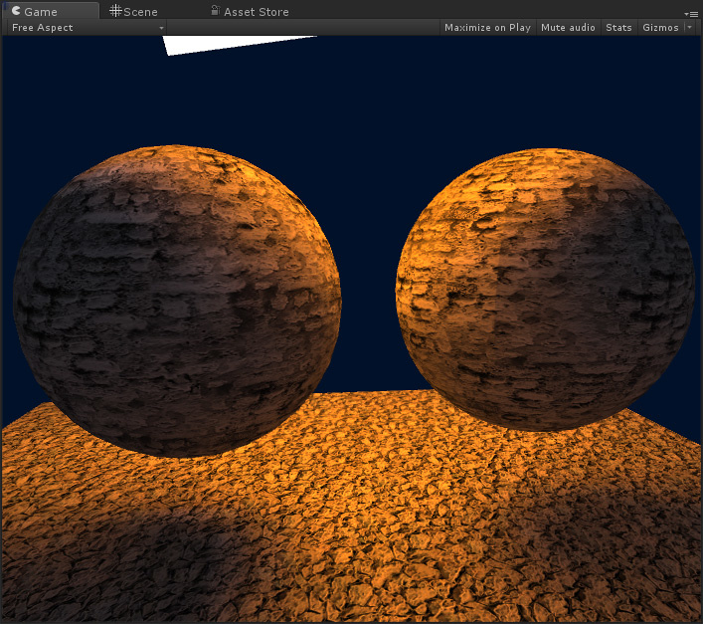This screenshot has height=624, width=703.
Task: Select the Game tab label
Action: (41, 12)
